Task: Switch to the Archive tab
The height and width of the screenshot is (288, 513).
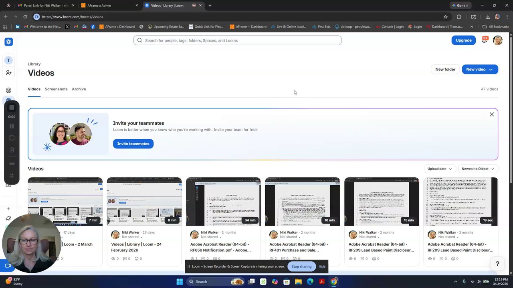Action: [79, 89]
